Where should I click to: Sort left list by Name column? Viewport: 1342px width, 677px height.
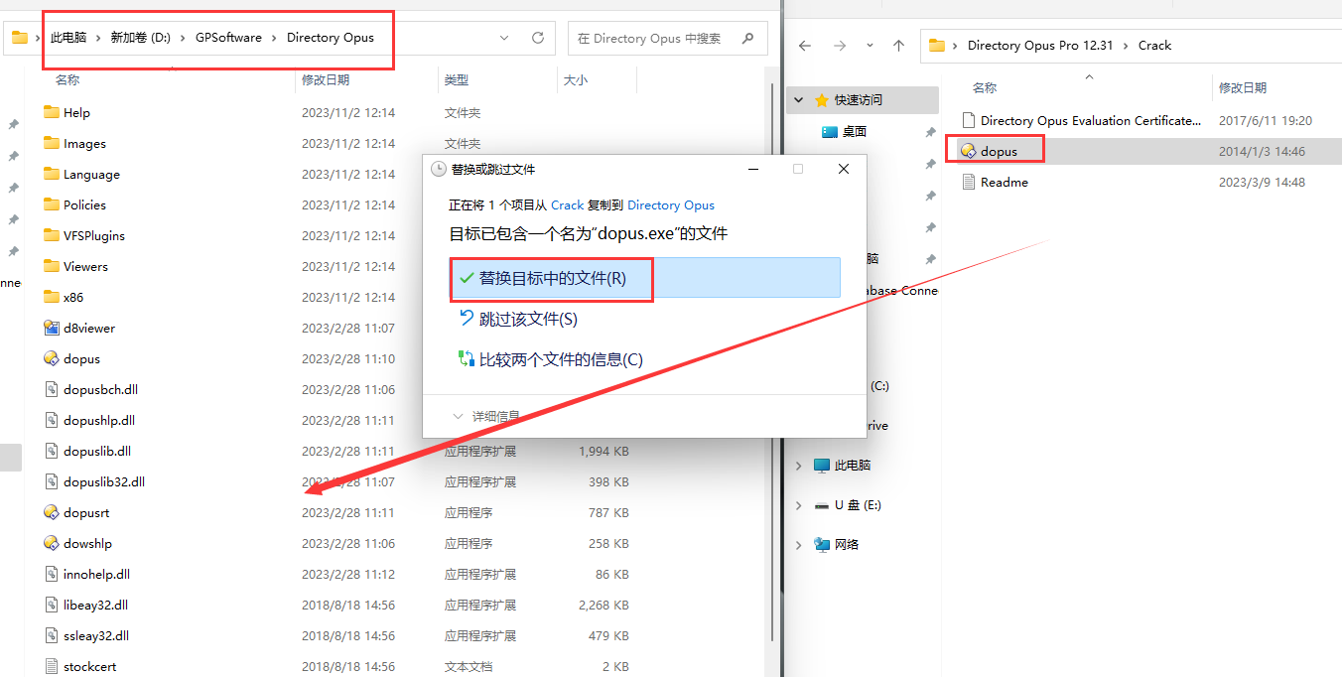click(x=67, y=79)
